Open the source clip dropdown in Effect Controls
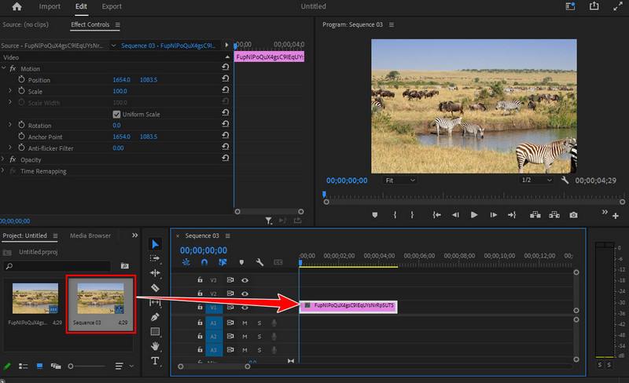 click(x=113, y=46)
